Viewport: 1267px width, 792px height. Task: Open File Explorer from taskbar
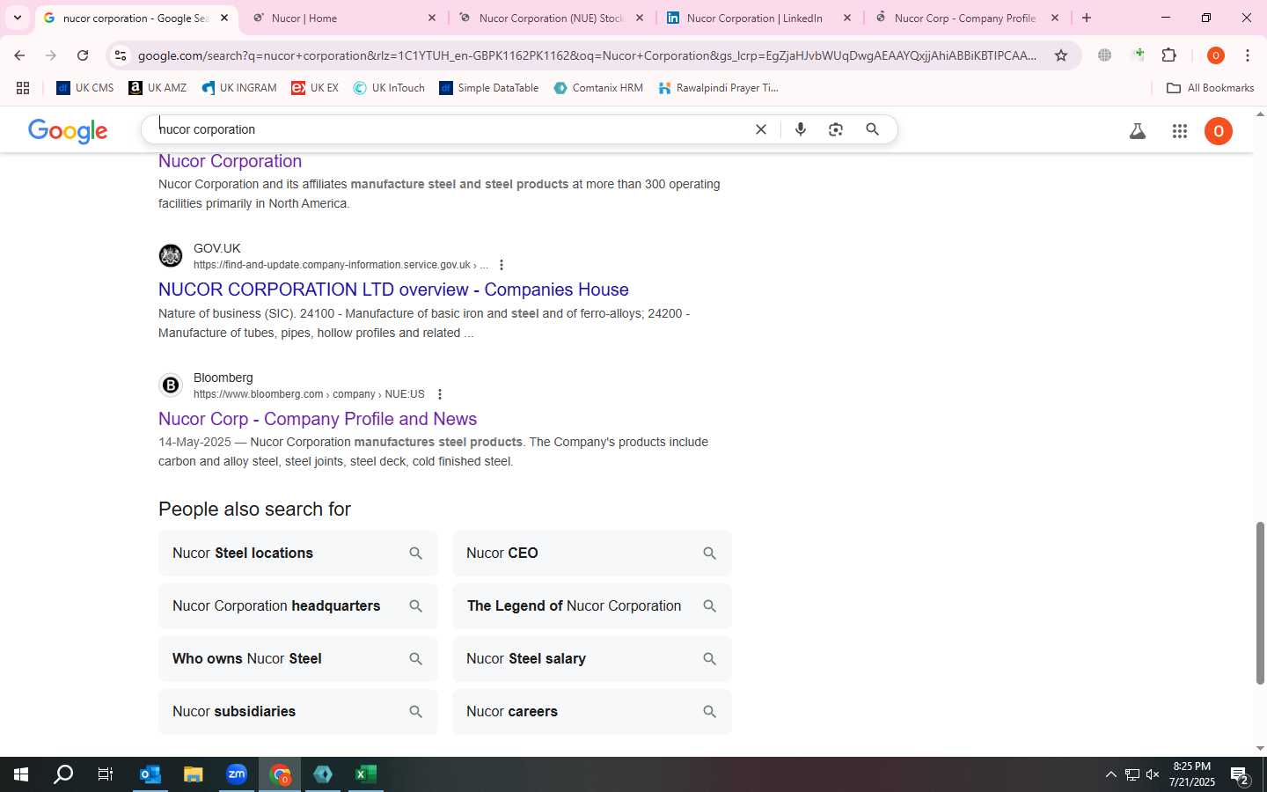pyautogui.click(x=194, y=774)
